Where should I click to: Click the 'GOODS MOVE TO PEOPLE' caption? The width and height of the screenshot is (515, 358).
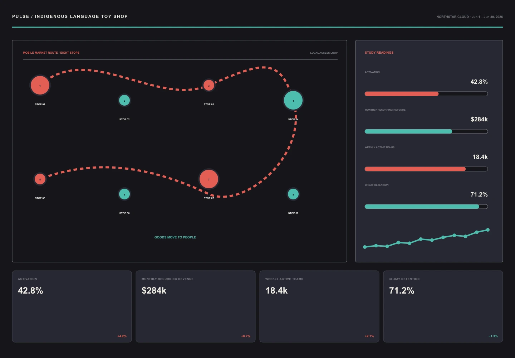pyautogui.click(x=175, y=237)
